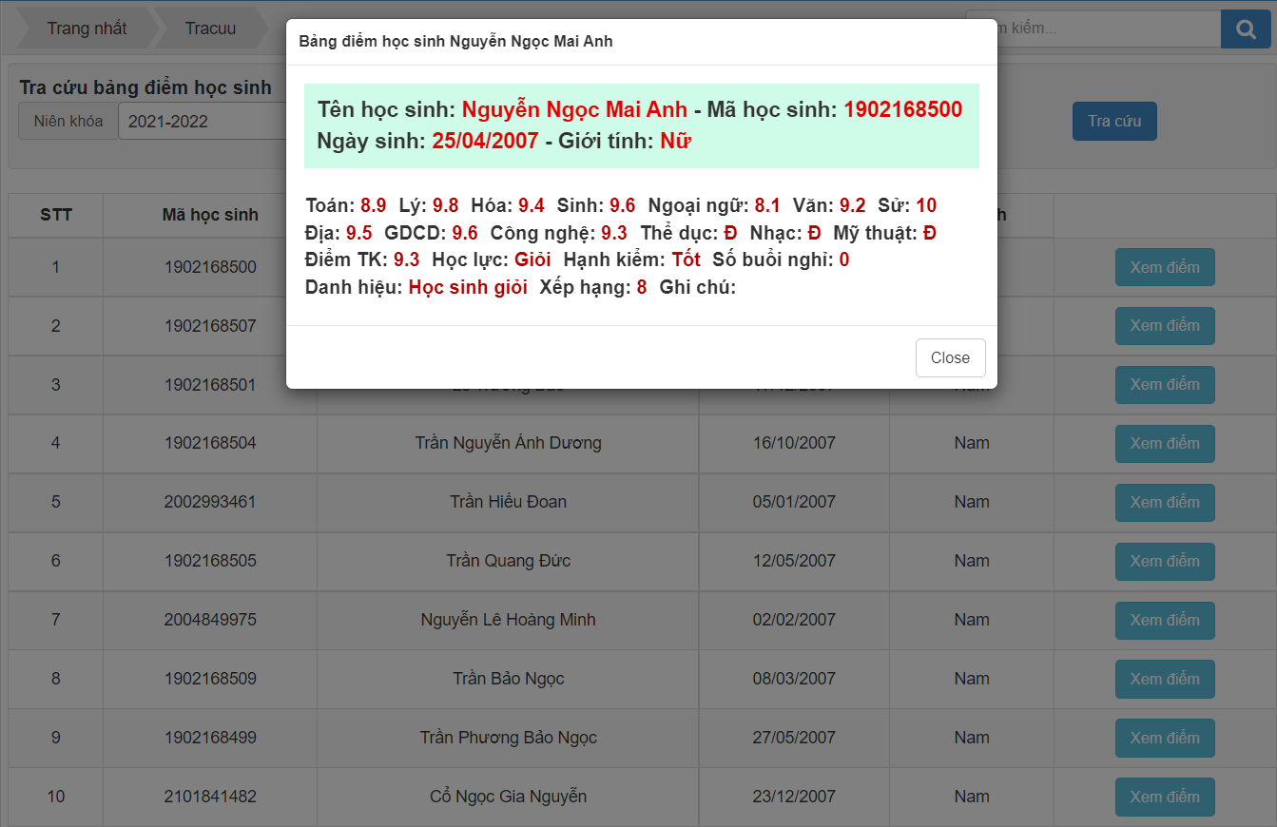Click the name Trần Bảo Ngọc
1277x827 pixels.
pos(508,679)
